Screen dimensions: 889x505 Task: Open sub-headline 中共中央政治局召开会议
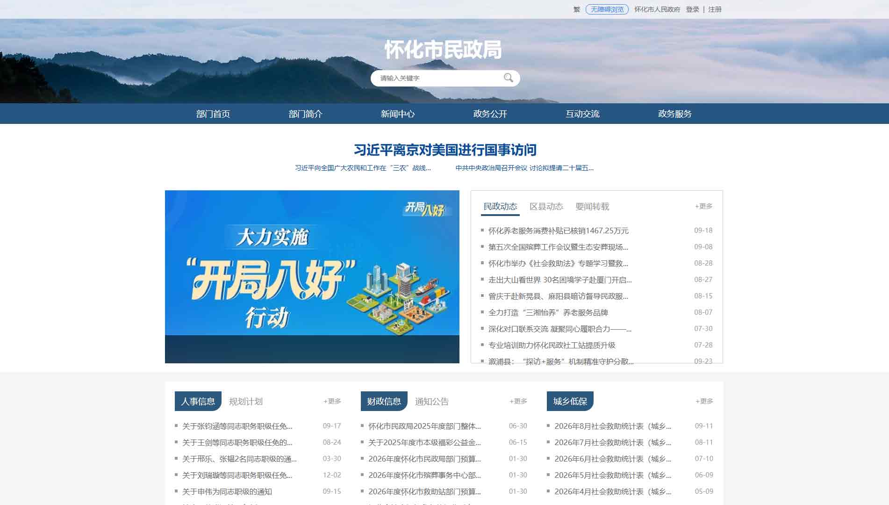point(524,168)
